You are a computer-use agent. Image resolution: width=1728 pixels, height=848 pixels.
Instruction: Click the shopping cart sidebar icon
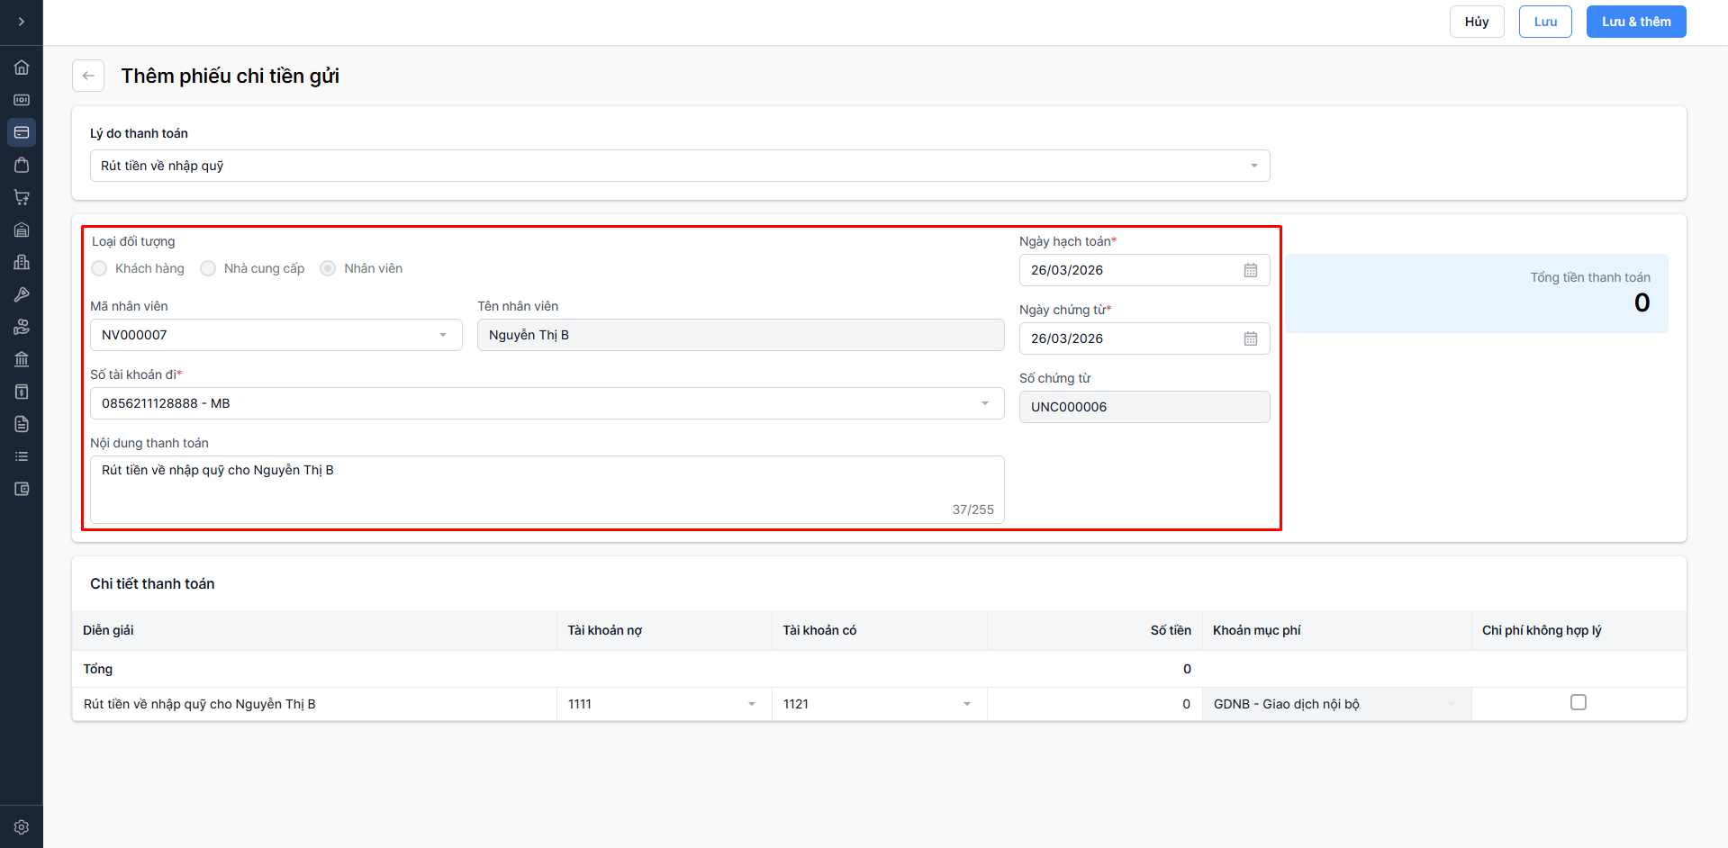click(22, 197)
